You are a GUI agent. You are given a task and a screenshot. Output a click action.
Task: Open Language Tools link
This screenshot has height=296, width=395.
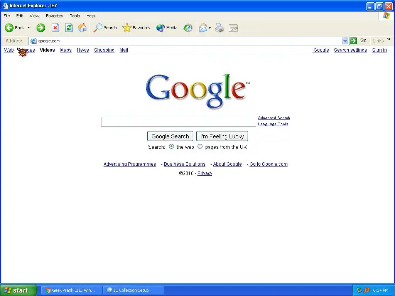pos(273,124)
